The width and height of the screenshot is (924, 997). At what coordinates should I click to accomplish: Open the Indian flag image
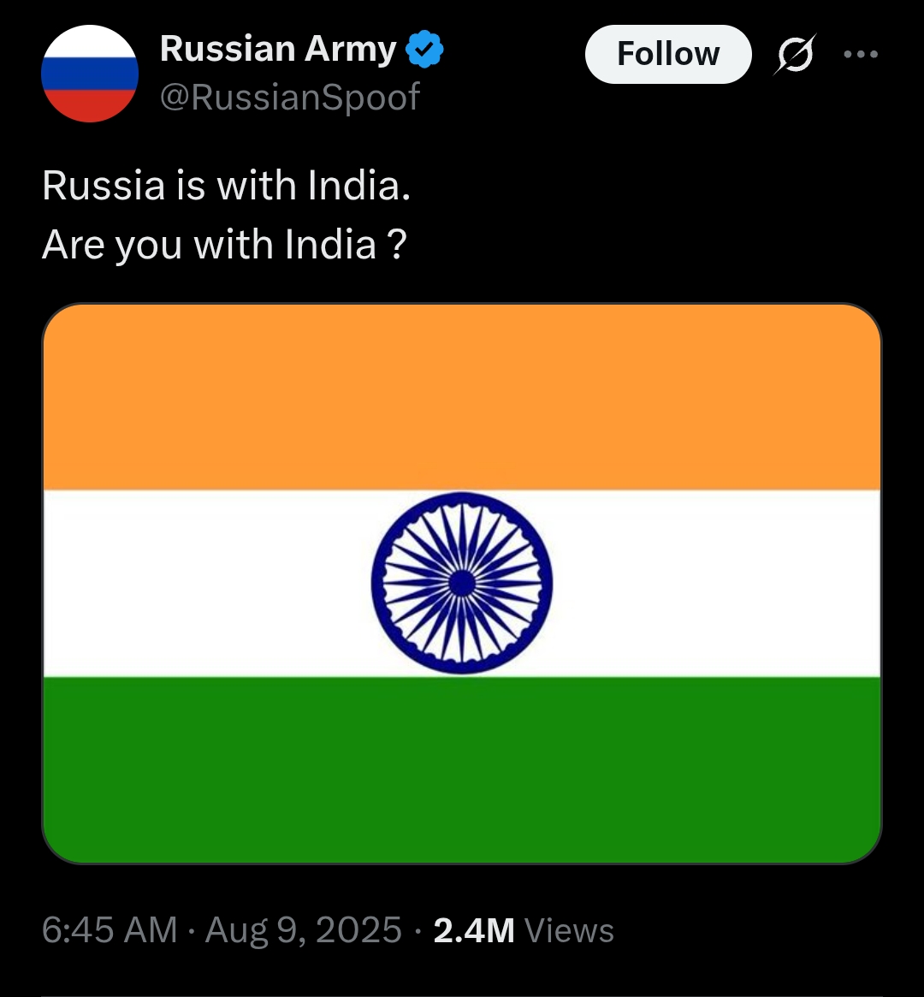(x=462, y=584)
